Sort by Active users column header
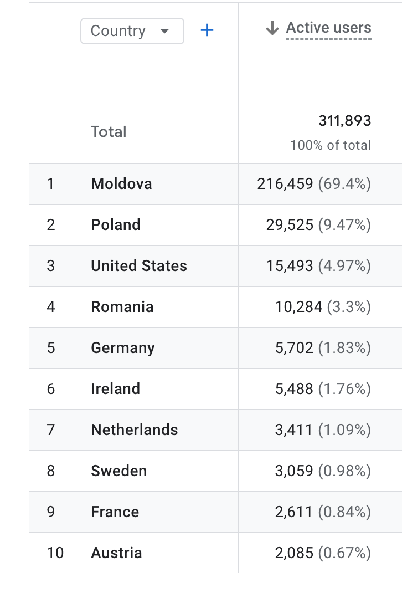The image size is (402, 593). coord(328,28)
